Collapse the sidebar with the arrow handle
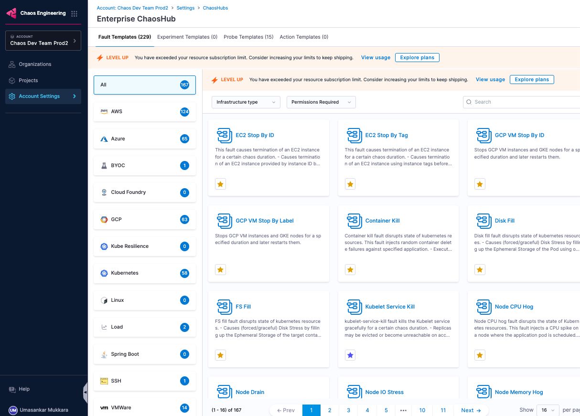The image size is (580, 416). (x=86, y=393)
